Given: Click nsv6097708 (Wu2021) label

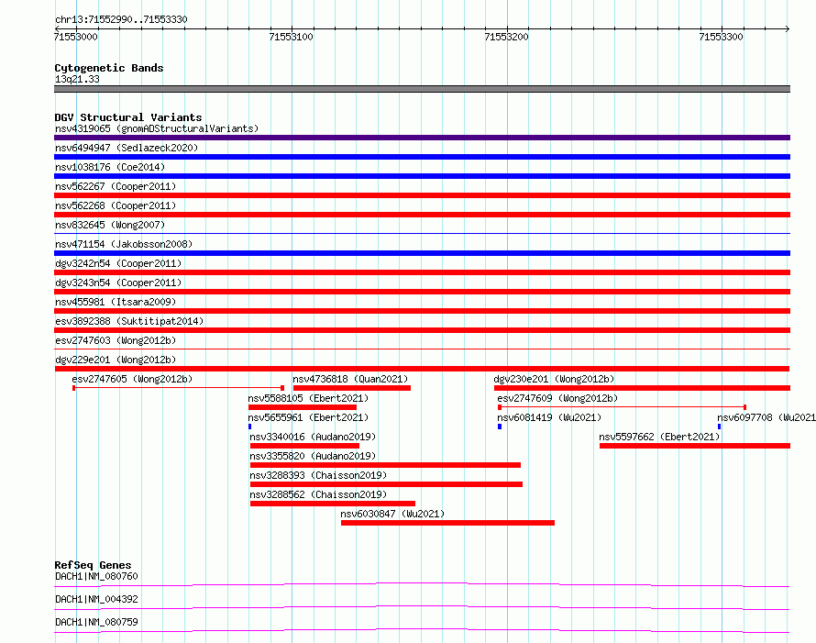Looking at the screenshot, I should point(766,417).
